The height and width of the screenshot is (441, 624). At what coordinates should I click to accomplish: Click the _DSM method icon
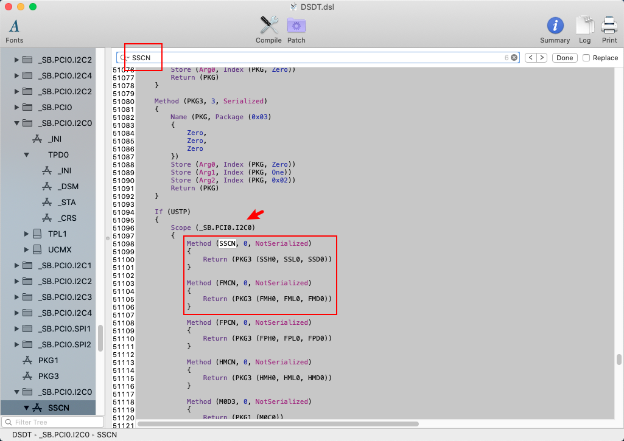[47, 187]
